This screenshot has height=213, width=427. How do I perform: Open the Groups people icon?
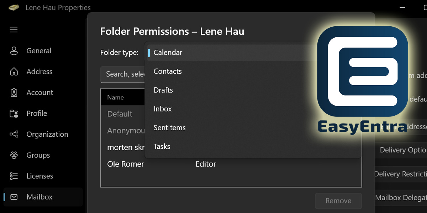tap(14, 155)
